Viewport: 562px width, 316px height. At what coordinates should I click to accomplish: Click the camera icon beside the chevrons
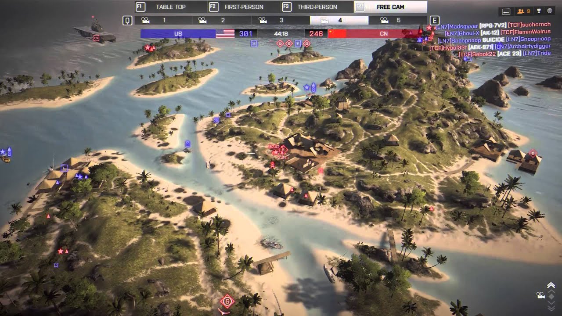point(540,296)
